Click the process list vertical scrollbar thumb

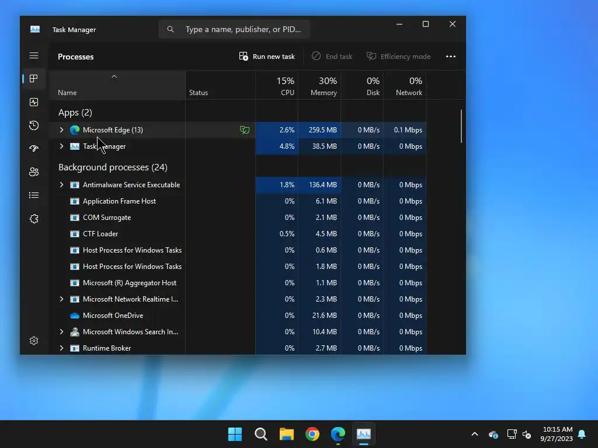point(461,126)
